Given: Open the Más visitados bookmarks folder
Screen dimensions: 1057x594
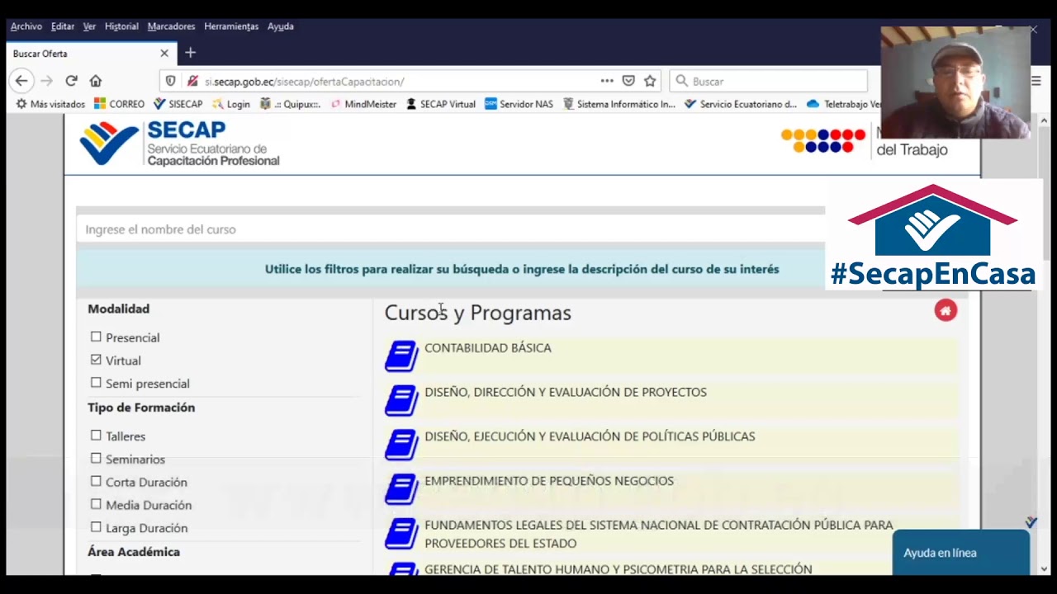Looking at the screenshot, I should (51, 104).
